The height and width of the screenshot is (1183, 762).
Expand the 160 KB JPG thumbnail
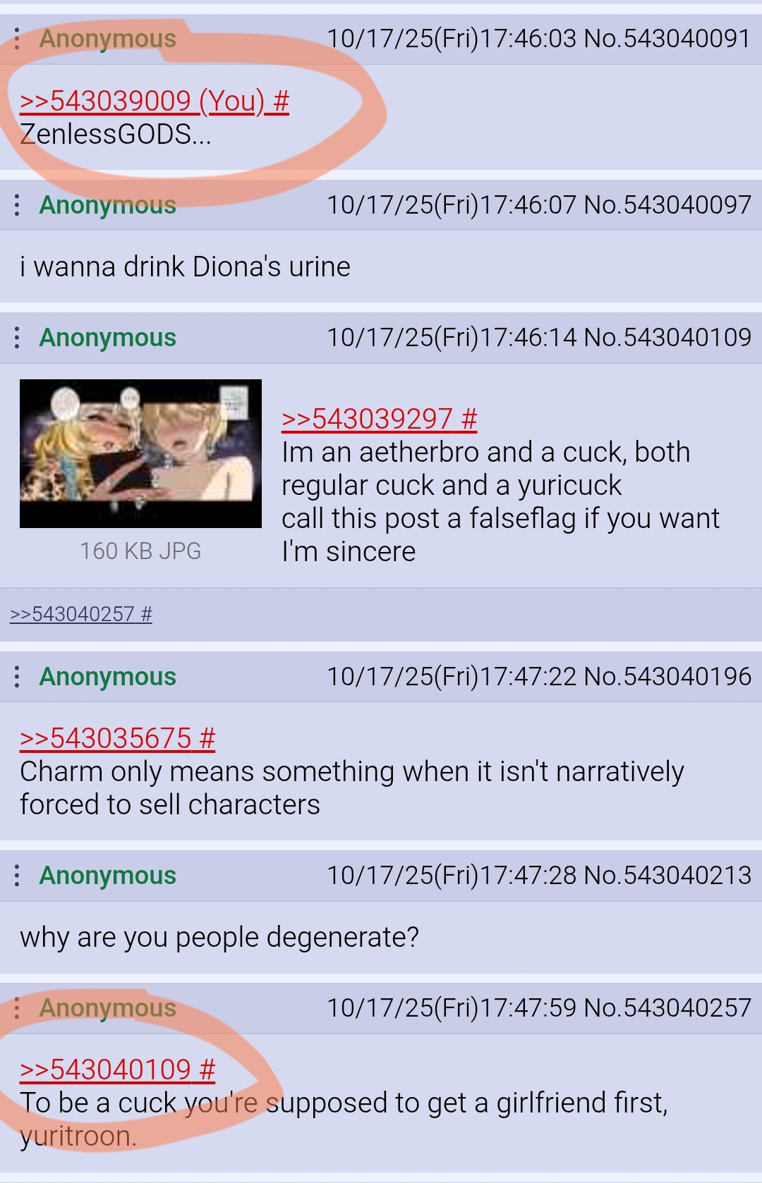coord(140,453)
